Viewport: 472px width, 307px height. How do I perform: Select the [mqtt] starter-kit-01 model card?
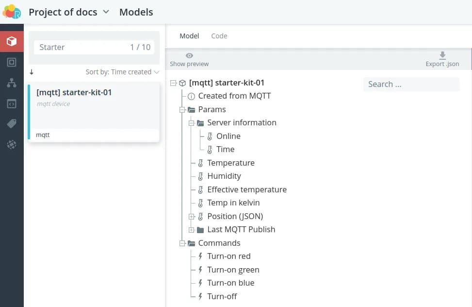[x=94, y=112]
